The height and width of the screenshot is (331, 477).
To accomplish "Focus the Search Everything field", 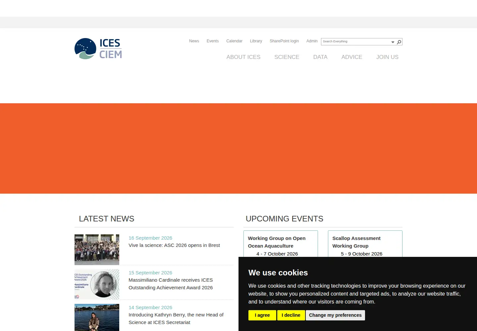I will tap(356, 42).
